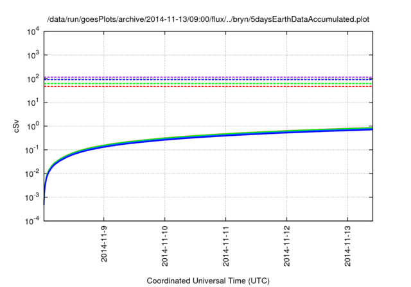Click the y-axis label cSv
Viewport: 411px width, 287px height.
[17, 126]
